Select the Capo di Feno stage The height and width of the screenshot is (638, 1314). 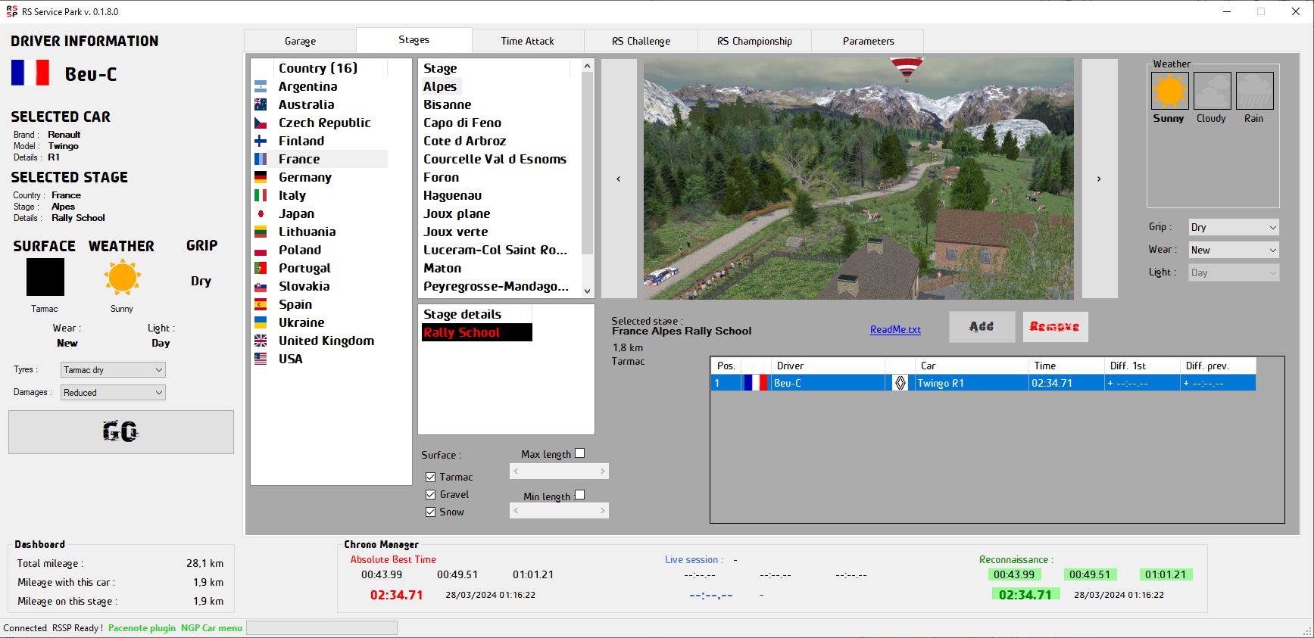(x=462, y=123)
